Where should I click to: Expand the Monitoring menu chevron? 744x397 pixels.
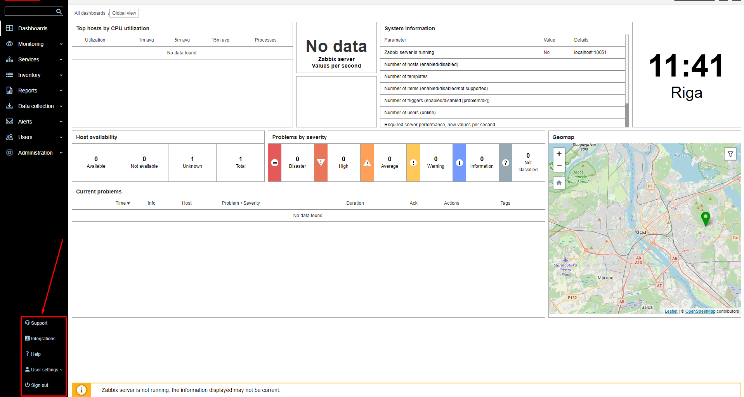61,44
